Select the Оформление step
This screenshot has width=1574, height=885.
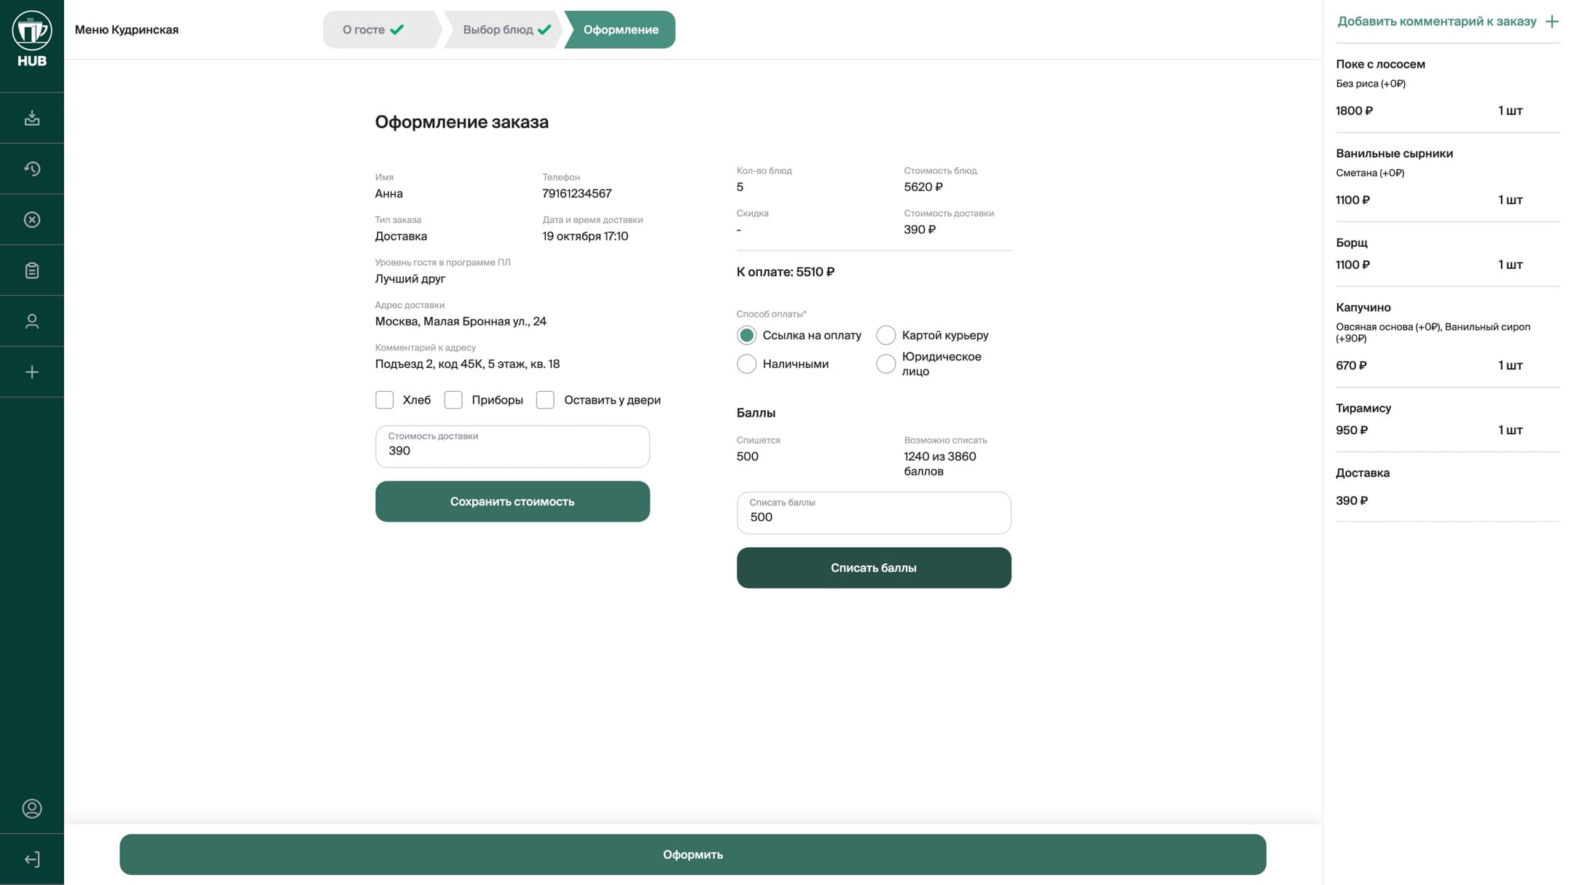click(620, 30)
